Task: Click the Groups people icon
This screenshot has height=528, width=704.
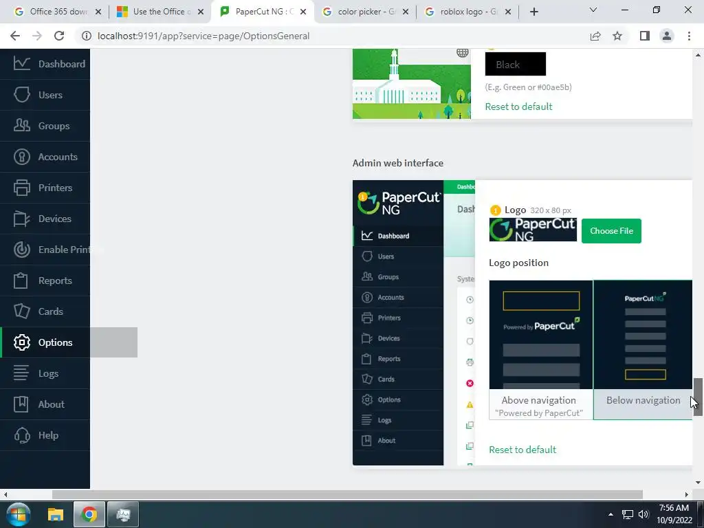Action: click(21, 126)
